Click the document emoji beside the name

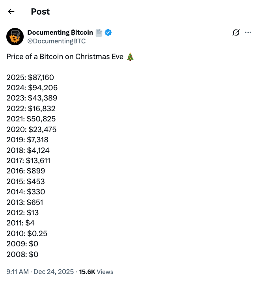[x=99, y=33]
